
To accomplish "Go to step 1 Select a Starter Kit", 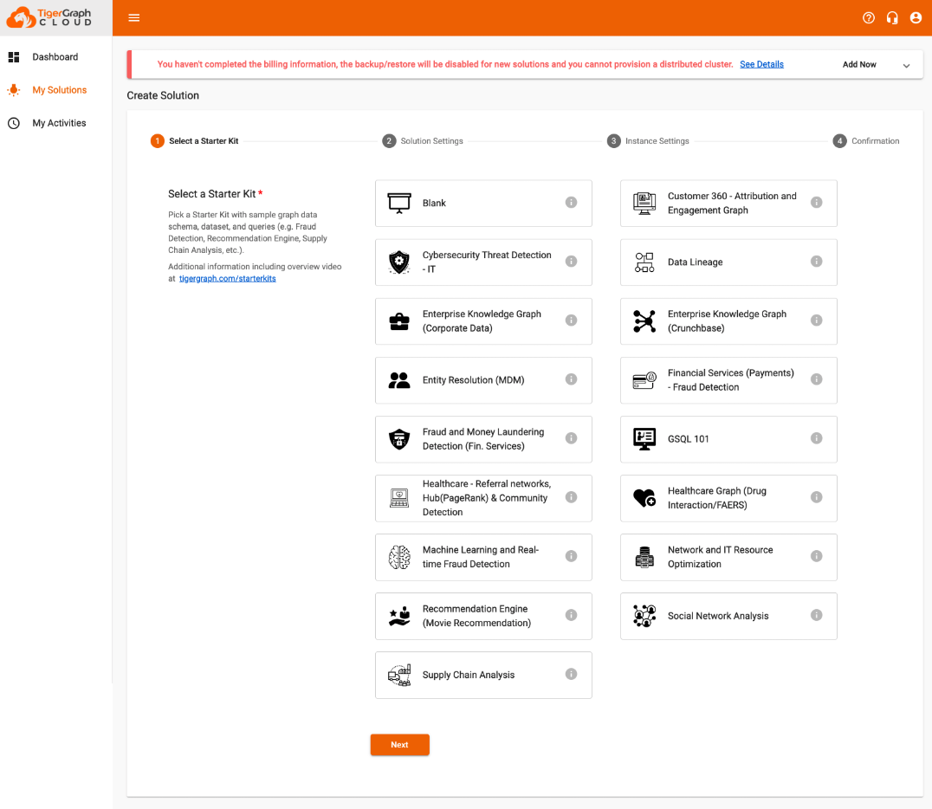I will 194,141.
